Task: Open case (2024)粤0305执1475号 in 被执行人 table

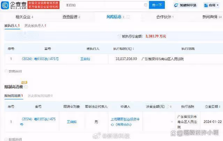Action: coord(40,59)
